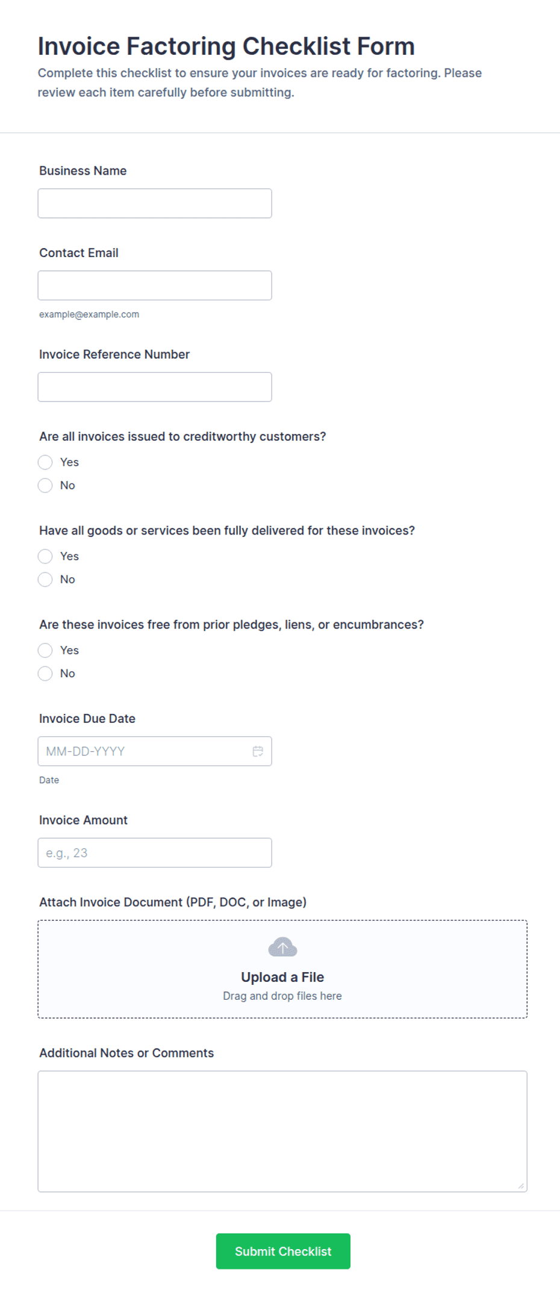Submit the checklist with the green button
The width and height of the screenshot is (560, 1299).
(x=283, y=1251)
